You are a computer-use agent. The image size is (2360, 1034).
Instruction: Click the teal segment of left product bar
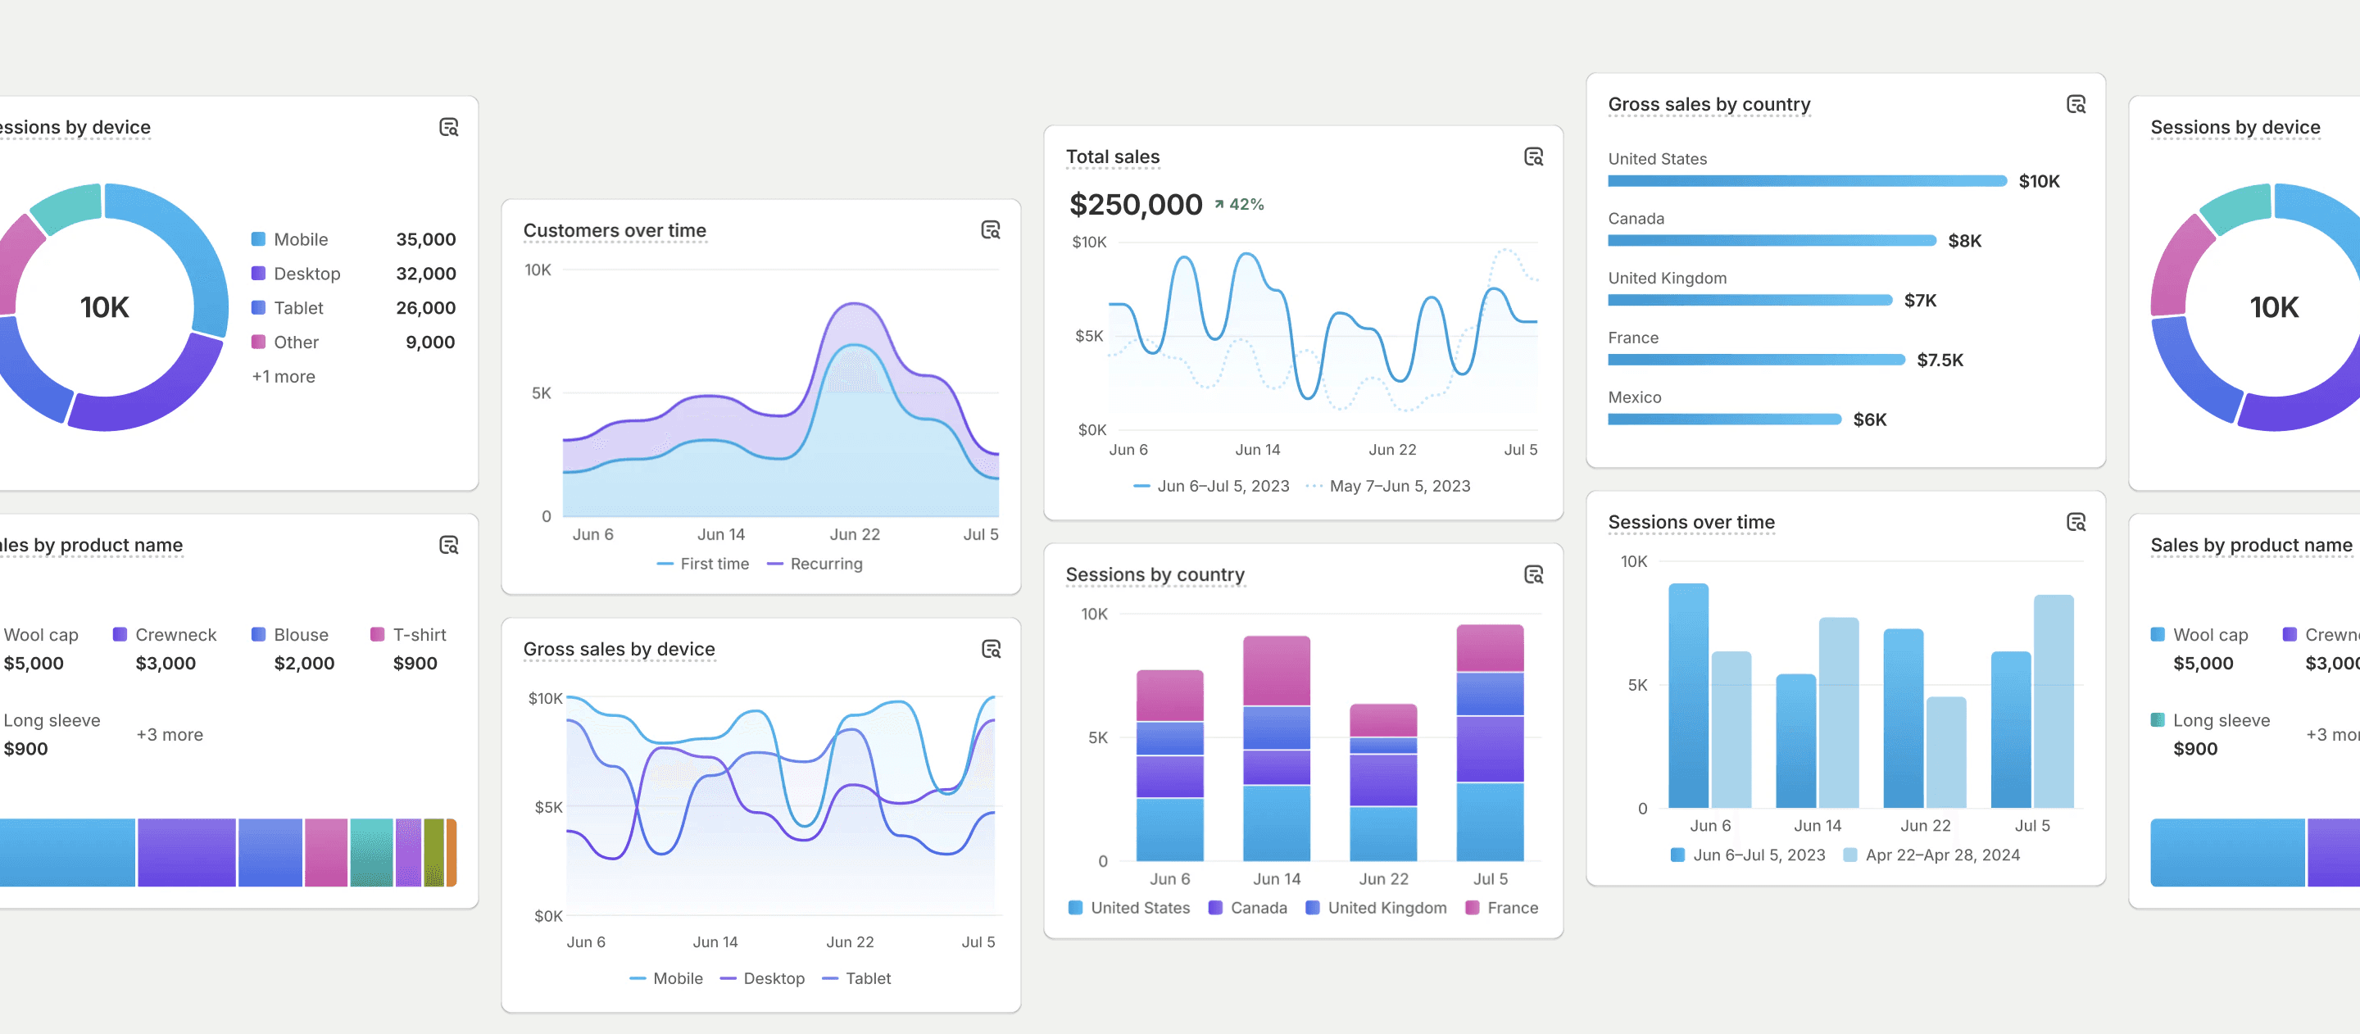(x=371, y=853)
